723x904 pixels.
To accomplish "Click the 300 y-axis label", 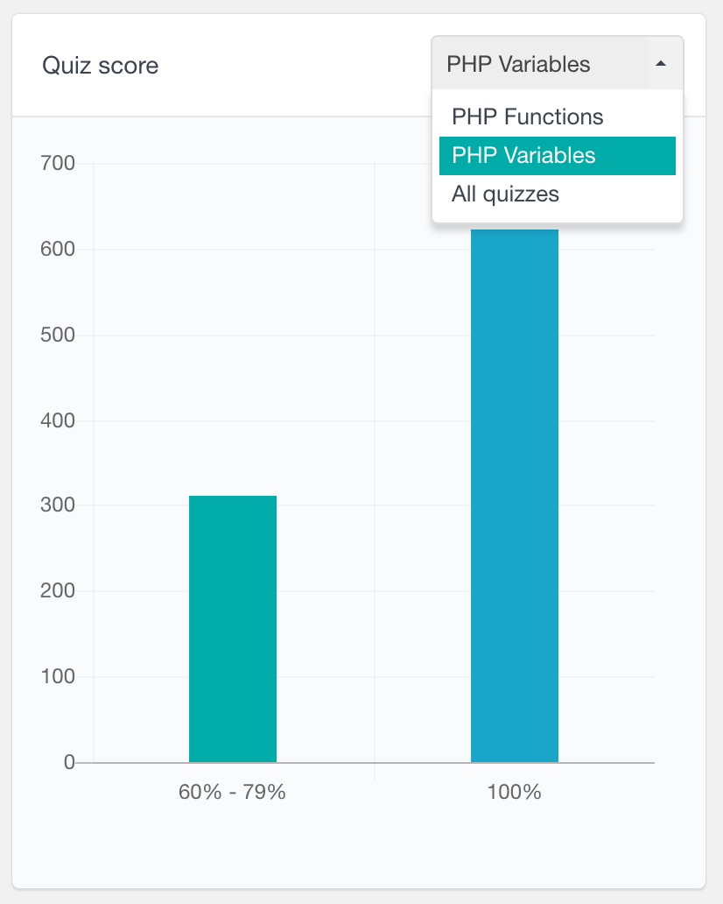I will pyautogui.click(x=58, y=505).
